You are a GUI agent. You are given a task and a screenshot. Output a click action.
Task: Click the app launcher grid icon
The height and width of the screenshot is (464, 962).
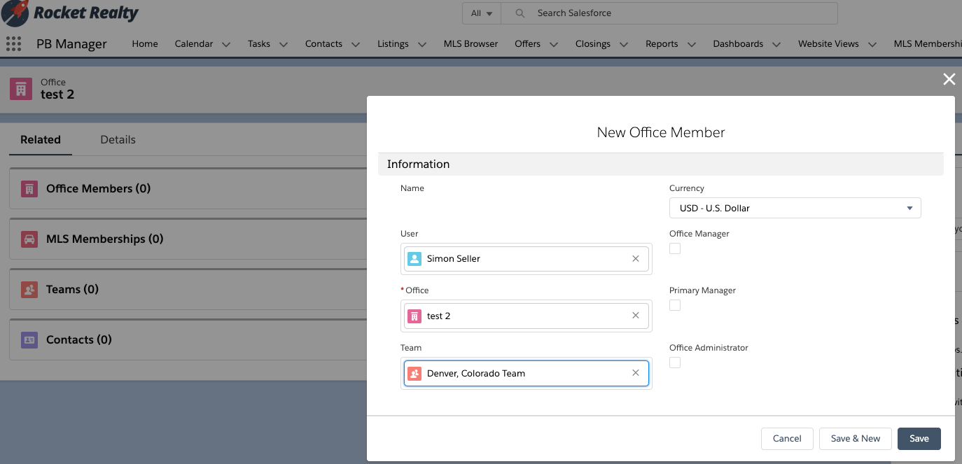click(x=13, y=44)
